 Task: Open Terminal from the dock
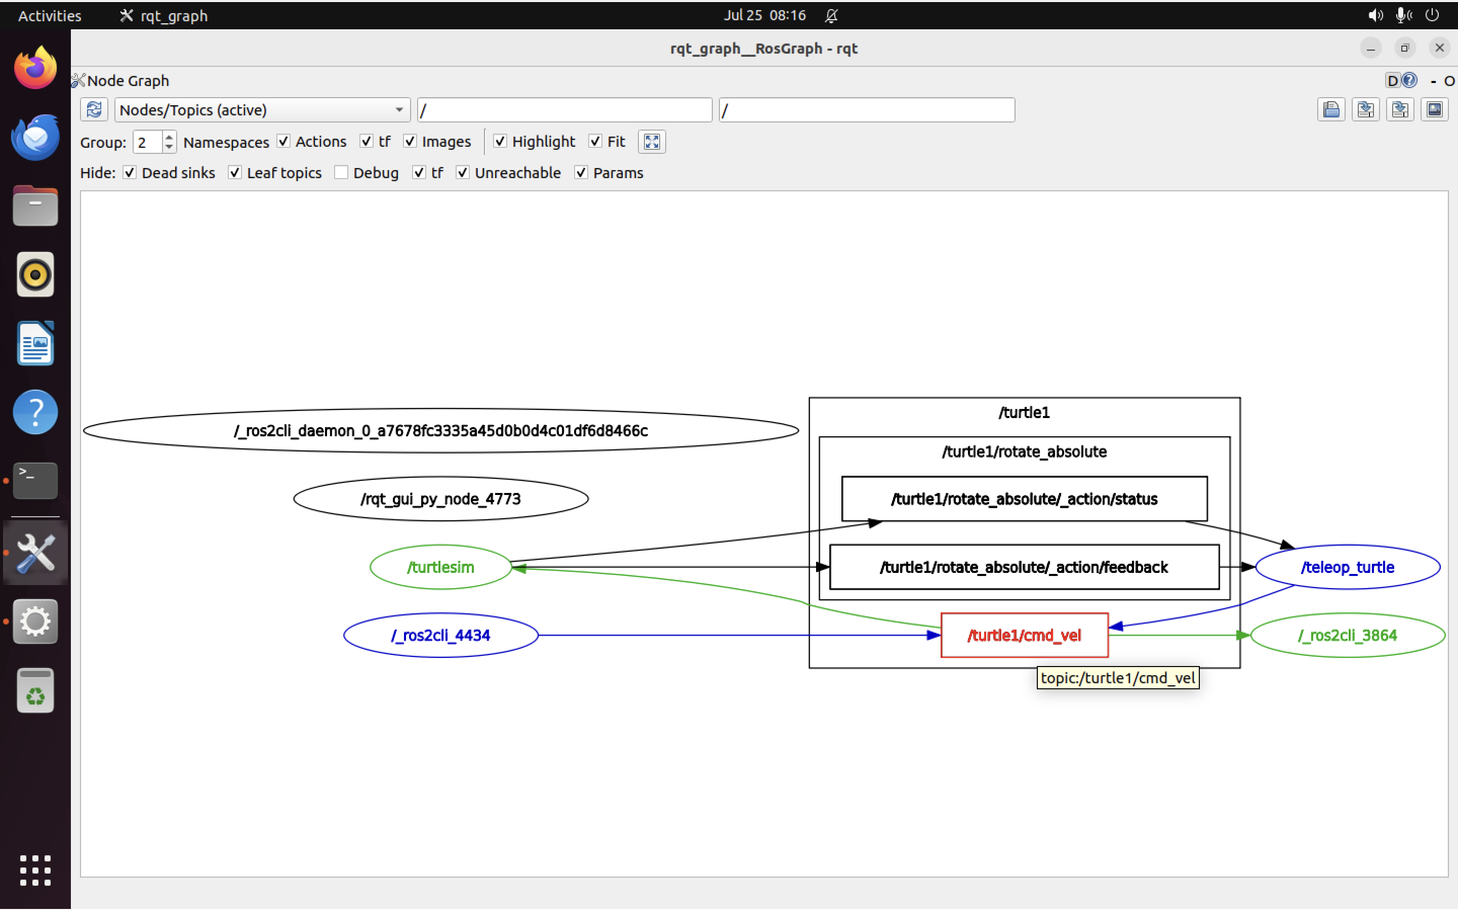[35, 480]
